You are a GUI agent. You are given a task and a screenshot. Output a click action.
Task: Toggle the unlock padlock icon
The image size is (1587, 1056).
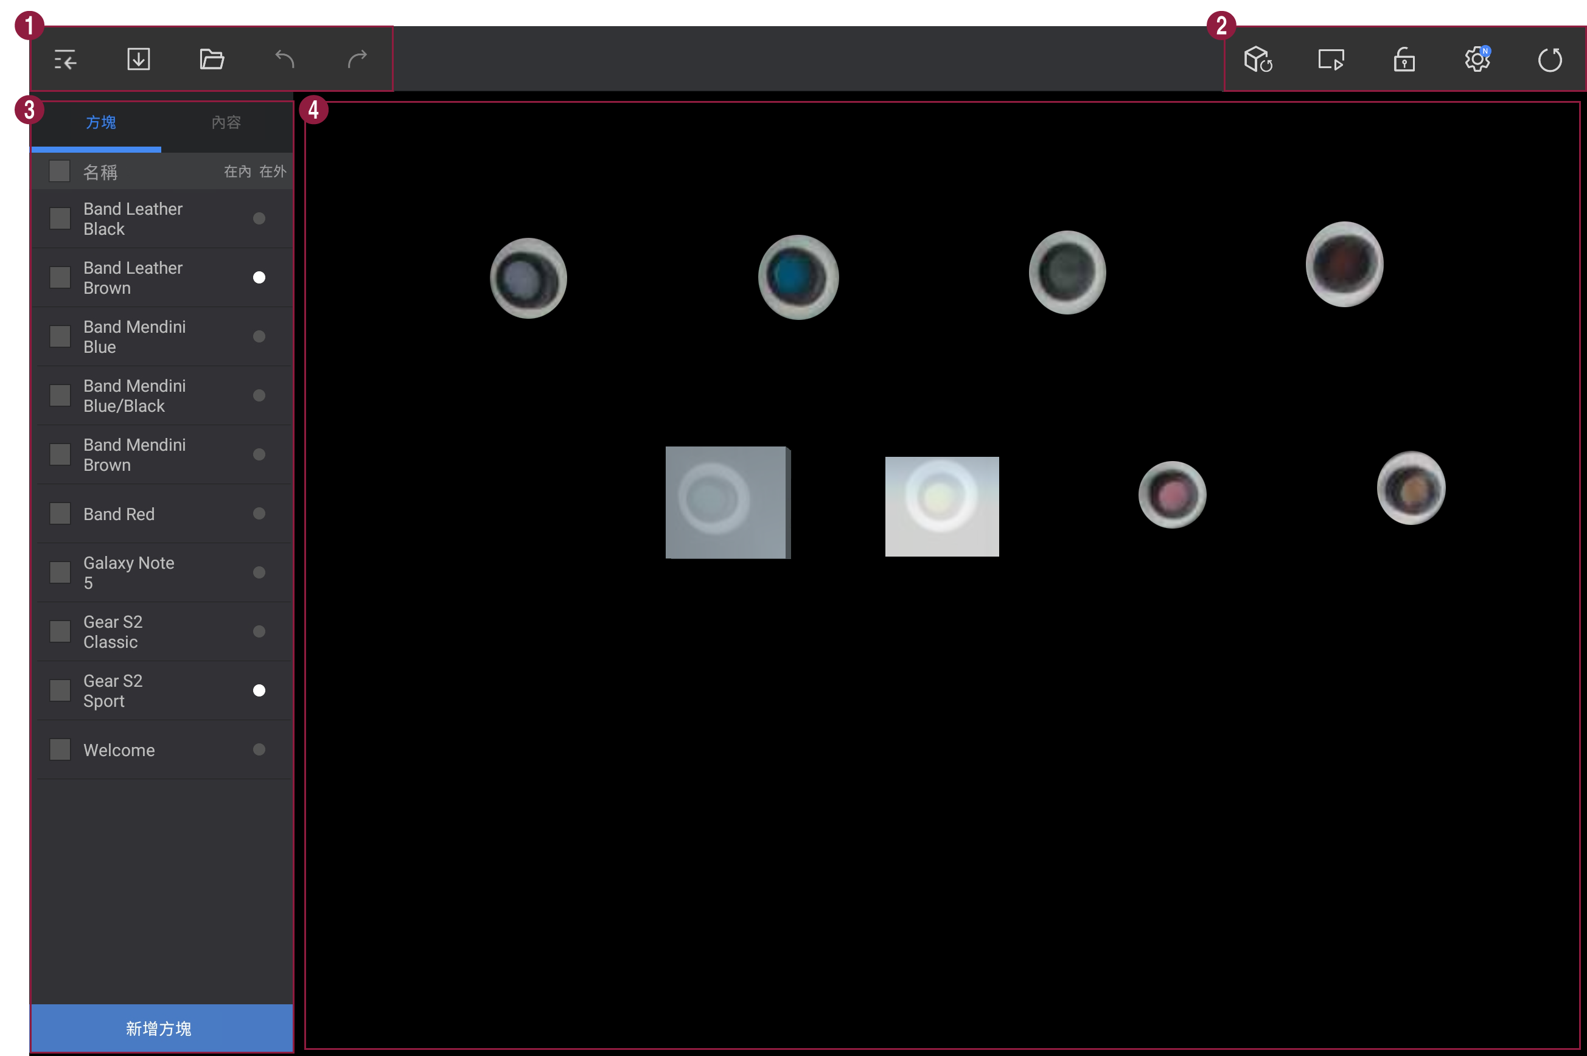[1404, 59]
